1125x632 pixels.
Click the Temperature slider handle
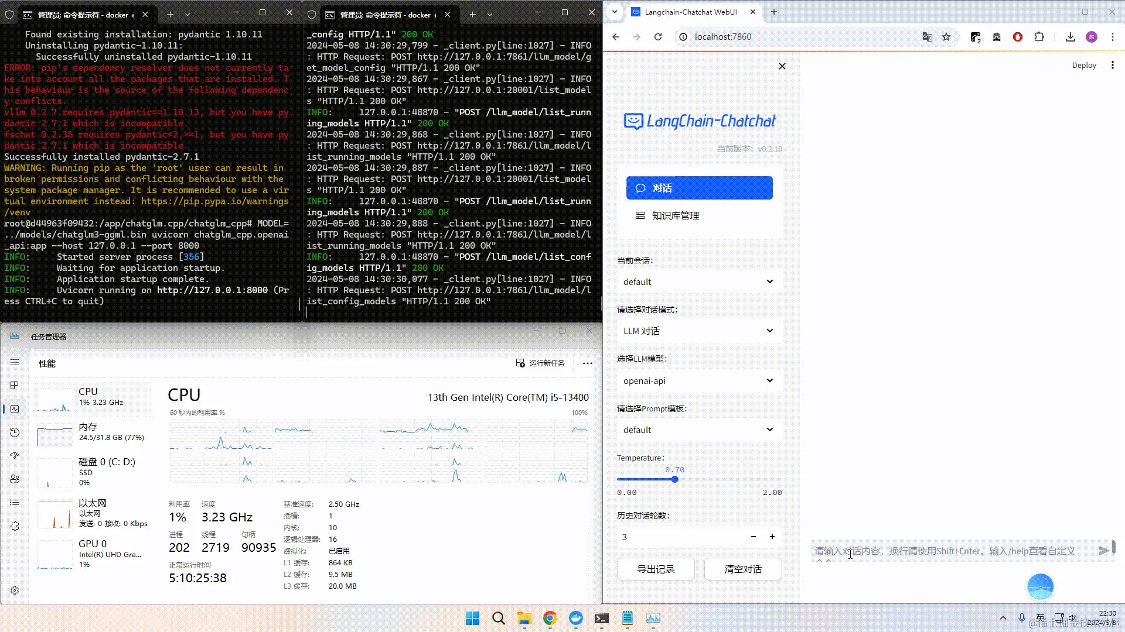pyautogui.click(x=675, y=479)
